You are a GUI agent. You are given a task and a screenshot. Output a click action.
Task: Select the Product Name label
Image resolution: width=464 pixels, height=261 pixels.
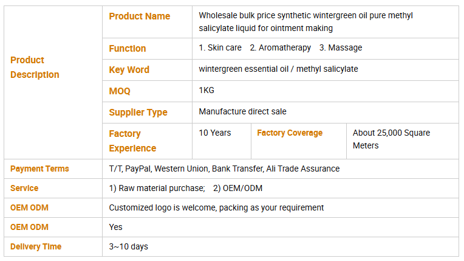pyautogui.click(x=139, y=16)
